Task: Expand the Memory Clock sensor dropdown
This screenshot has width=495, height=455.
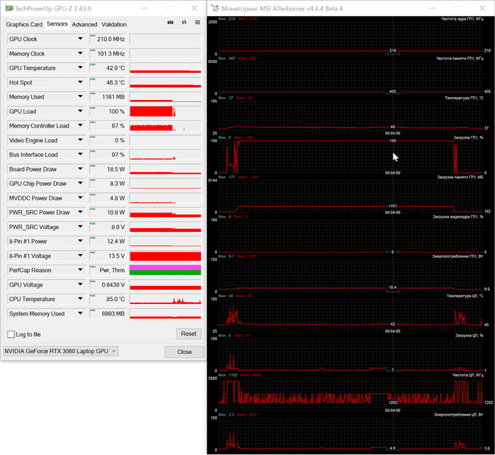Action: tap(80, 53)
